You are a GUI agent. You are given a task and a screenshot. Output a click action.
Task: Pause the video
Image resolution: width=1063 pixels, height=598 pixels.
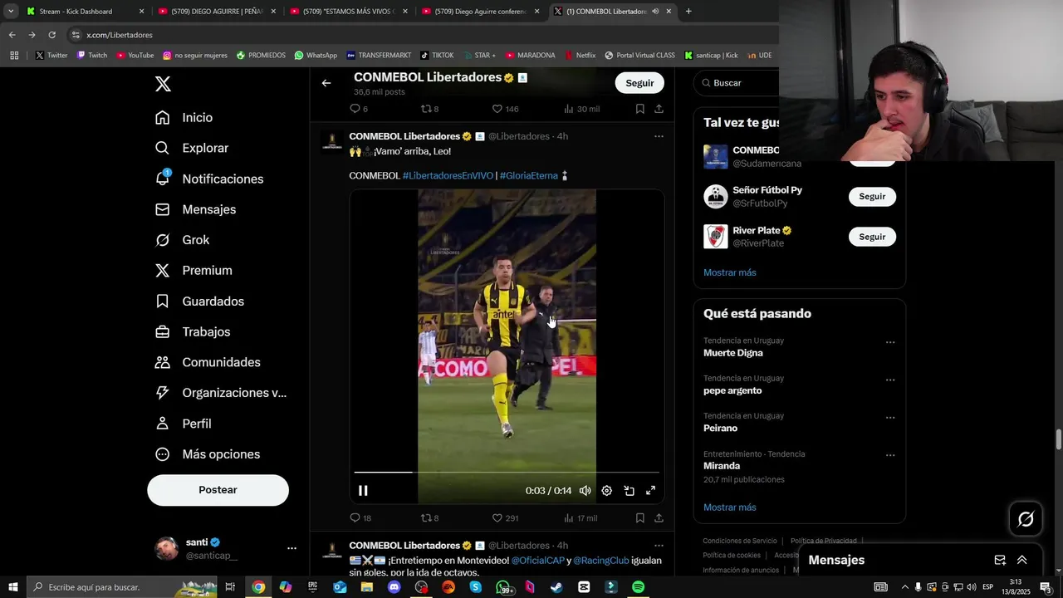click(x=363, y=491)
